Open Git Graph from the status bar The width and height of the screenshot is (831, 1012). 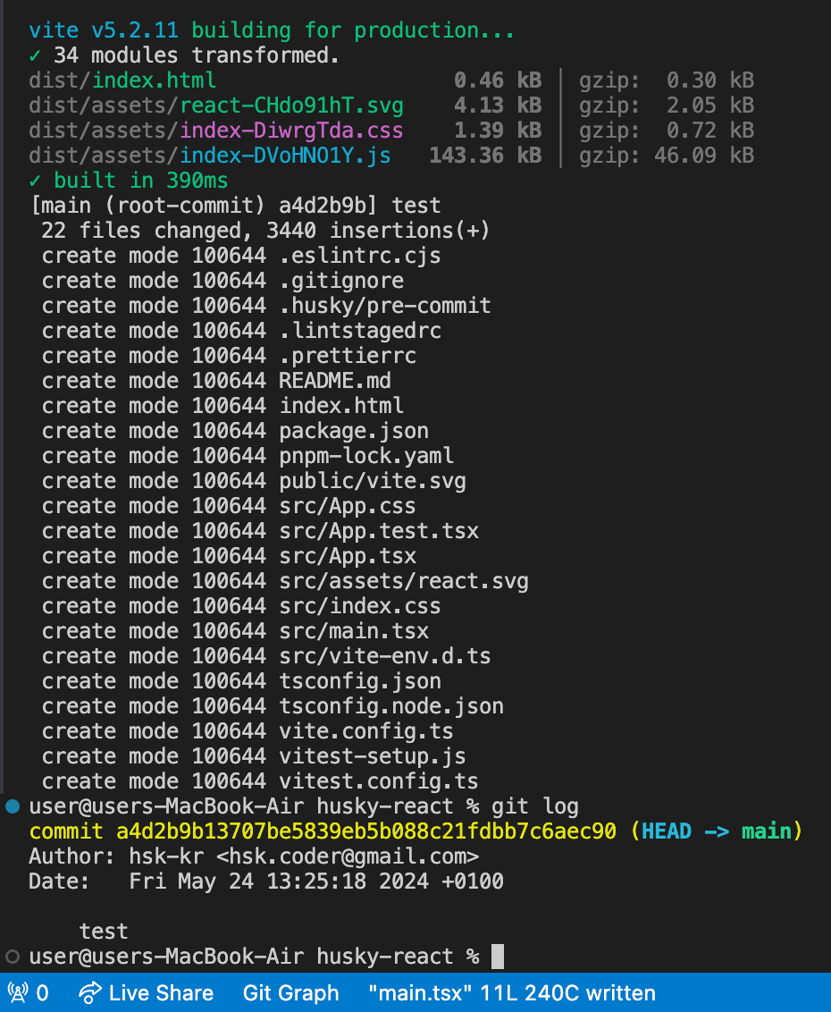(x=290, y=992)
